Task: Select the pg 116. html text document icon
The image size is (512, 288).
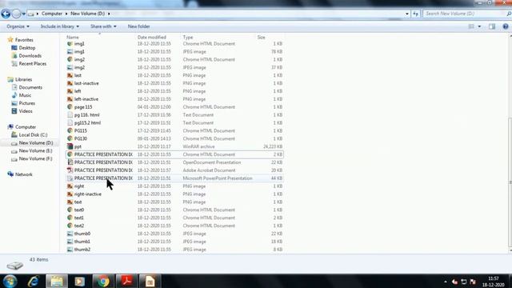Action: click(x=70, y=115)
